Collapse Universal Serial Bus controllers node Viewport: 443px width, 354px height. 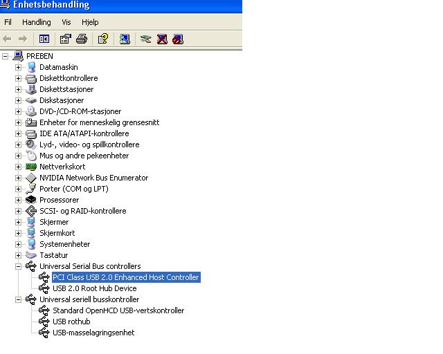pyautogui.click(x=19, y=266)
